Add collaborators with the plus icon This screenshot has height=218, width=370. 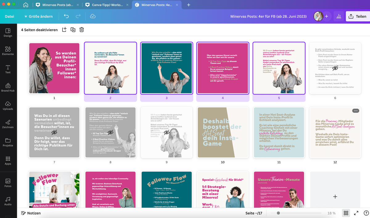[x=327, y=16]
